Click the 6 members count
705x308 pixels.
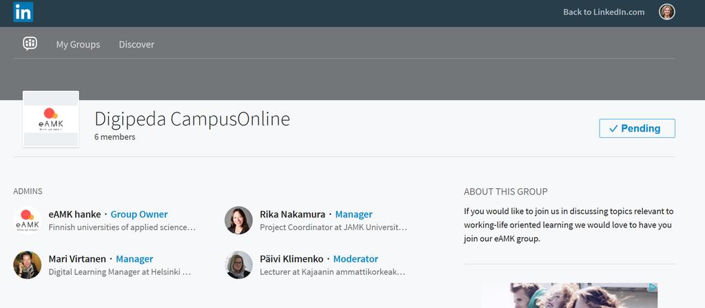(x=114, y=137)
